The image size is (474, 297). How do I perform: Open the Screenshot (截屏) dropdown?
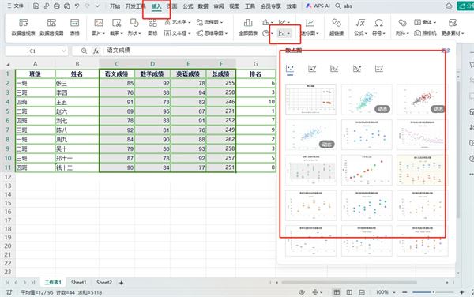pos(116,27)
